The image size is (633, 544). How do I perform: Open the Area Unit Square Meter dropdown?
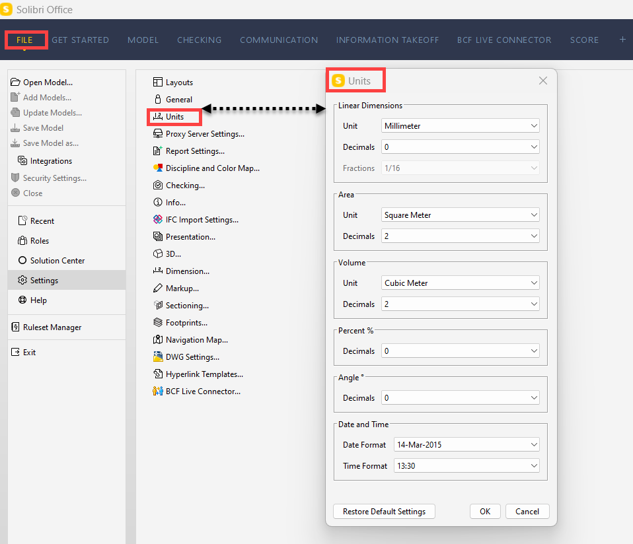click(461, 215)
